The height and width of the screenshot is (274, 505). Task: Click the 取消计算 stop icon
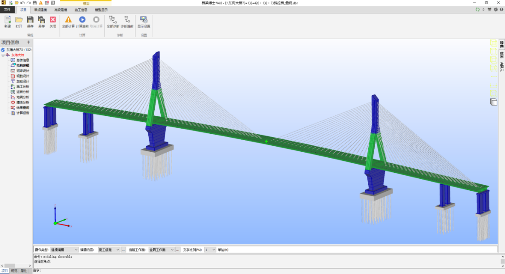tap(96, 20)
